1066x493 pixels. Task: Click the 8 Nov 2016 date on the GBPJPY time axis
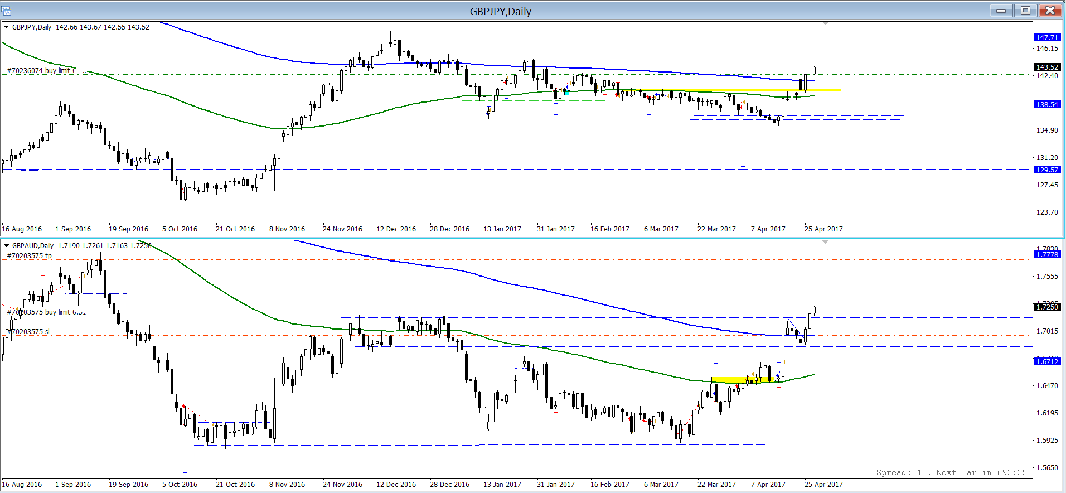(287, 229)
